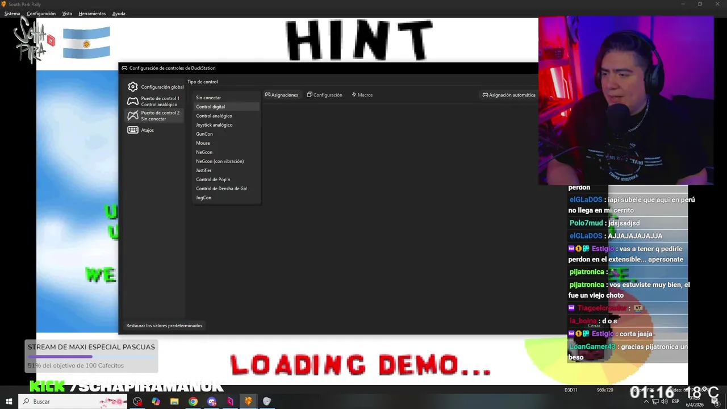Choose Justifier controller type
The height and width of the screenshot is (409, 727).
(x=227, y=170)
